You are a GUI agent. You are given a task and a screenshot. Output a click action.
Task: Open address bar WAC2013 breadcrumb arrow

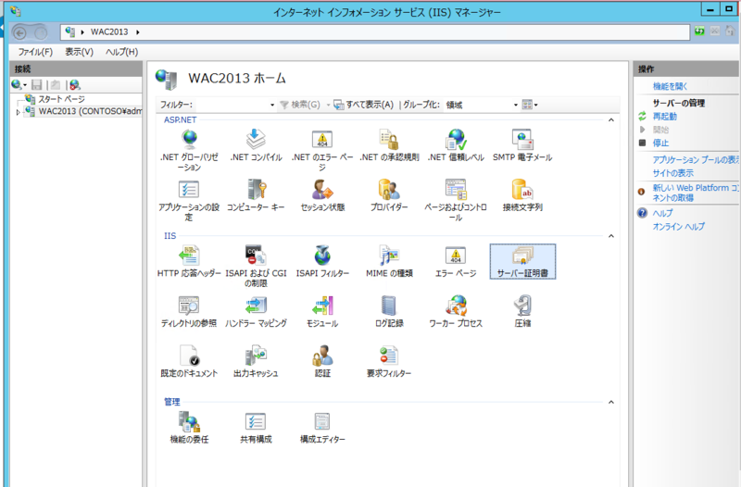(x=137, y=32)
